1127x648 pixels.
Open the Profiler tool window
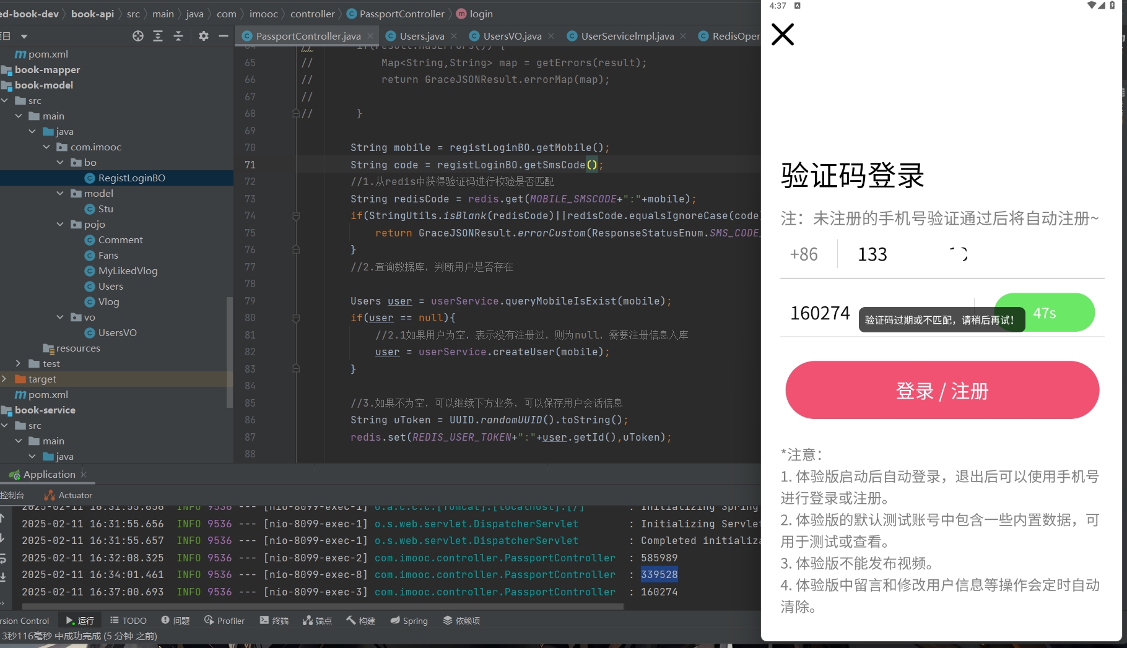(224, 620)
